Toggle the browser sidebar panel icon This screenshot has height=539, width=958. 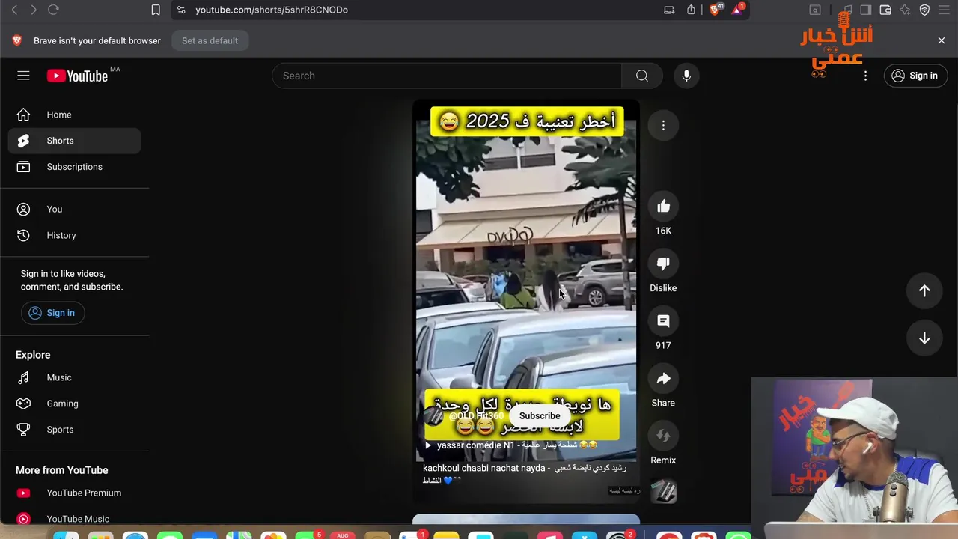(x=866, y=10)
